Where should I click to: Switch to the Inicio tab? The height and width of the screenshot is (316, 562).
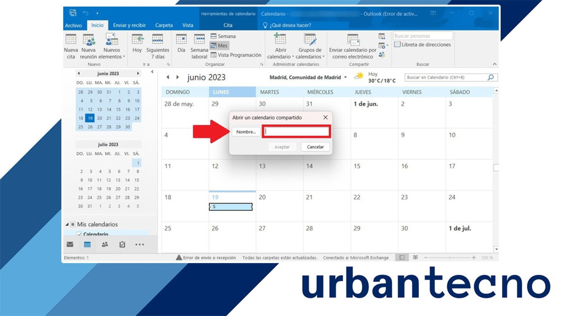[x=97, y=25]
